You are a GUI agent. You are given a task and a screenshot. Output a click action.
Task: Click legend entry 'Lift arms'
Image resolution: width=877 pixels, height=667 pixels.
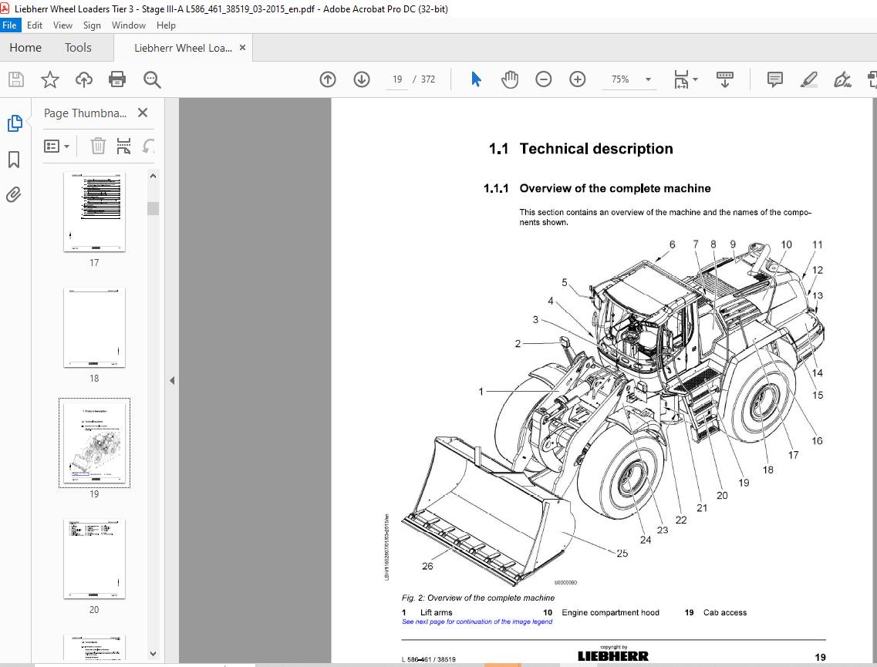pos(437,613)
